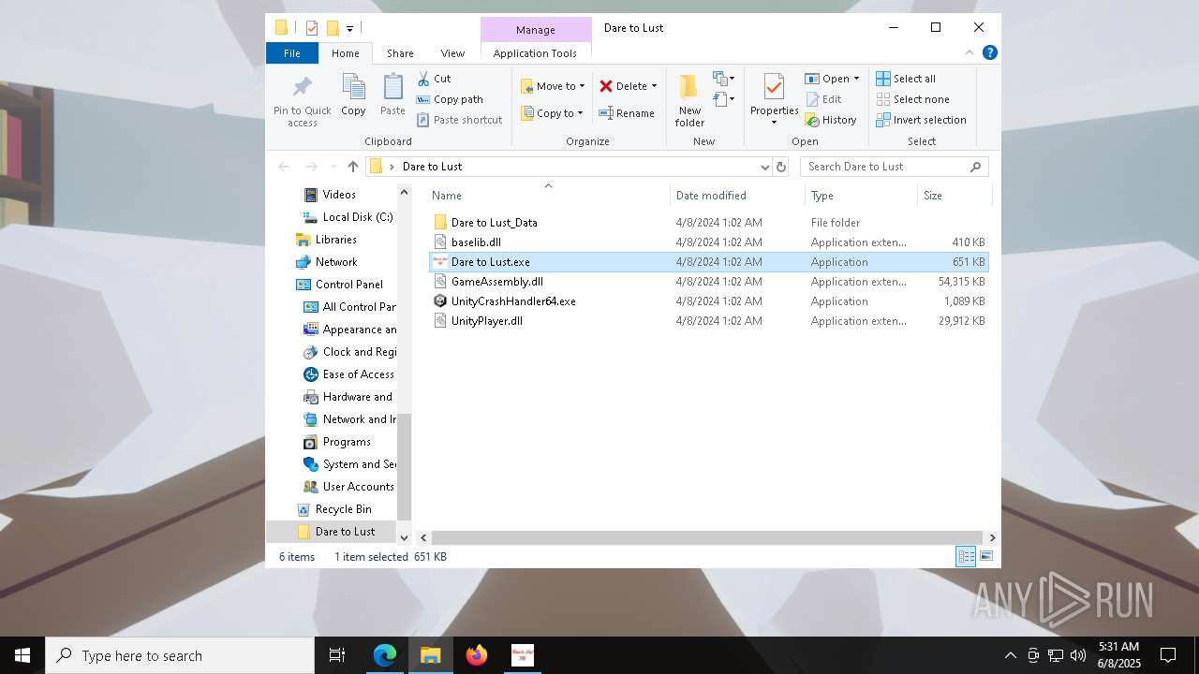Screen dimensions: 1199x674
Task: Click Paste shortcut in ribbon
Action: tap(459, 120)
